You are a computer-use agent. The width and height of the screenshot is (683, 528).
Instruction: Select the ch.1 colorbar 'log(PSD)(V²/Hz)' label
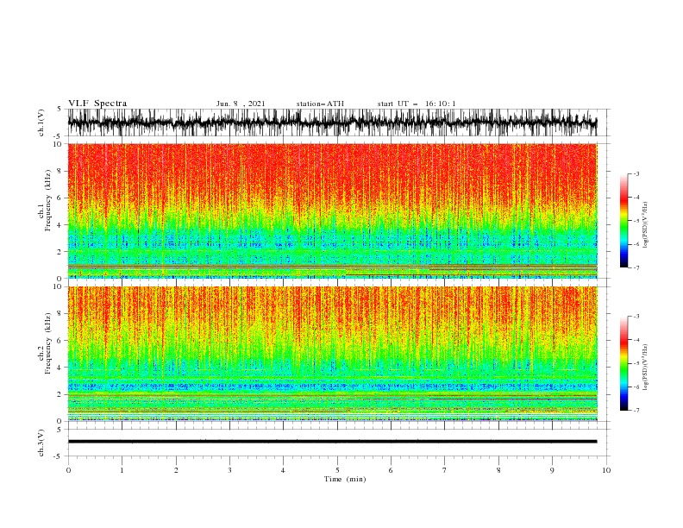645,225
